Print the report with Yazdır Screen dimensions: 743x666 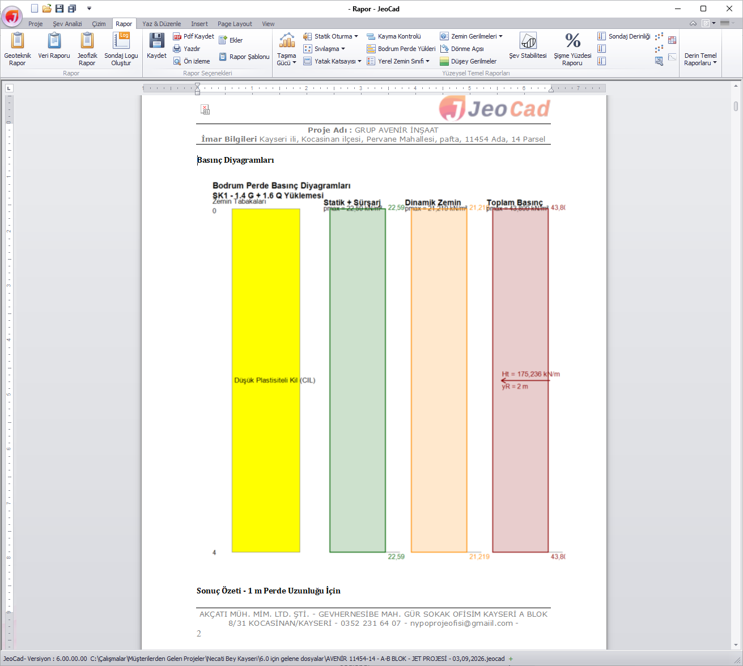(186, 49)
